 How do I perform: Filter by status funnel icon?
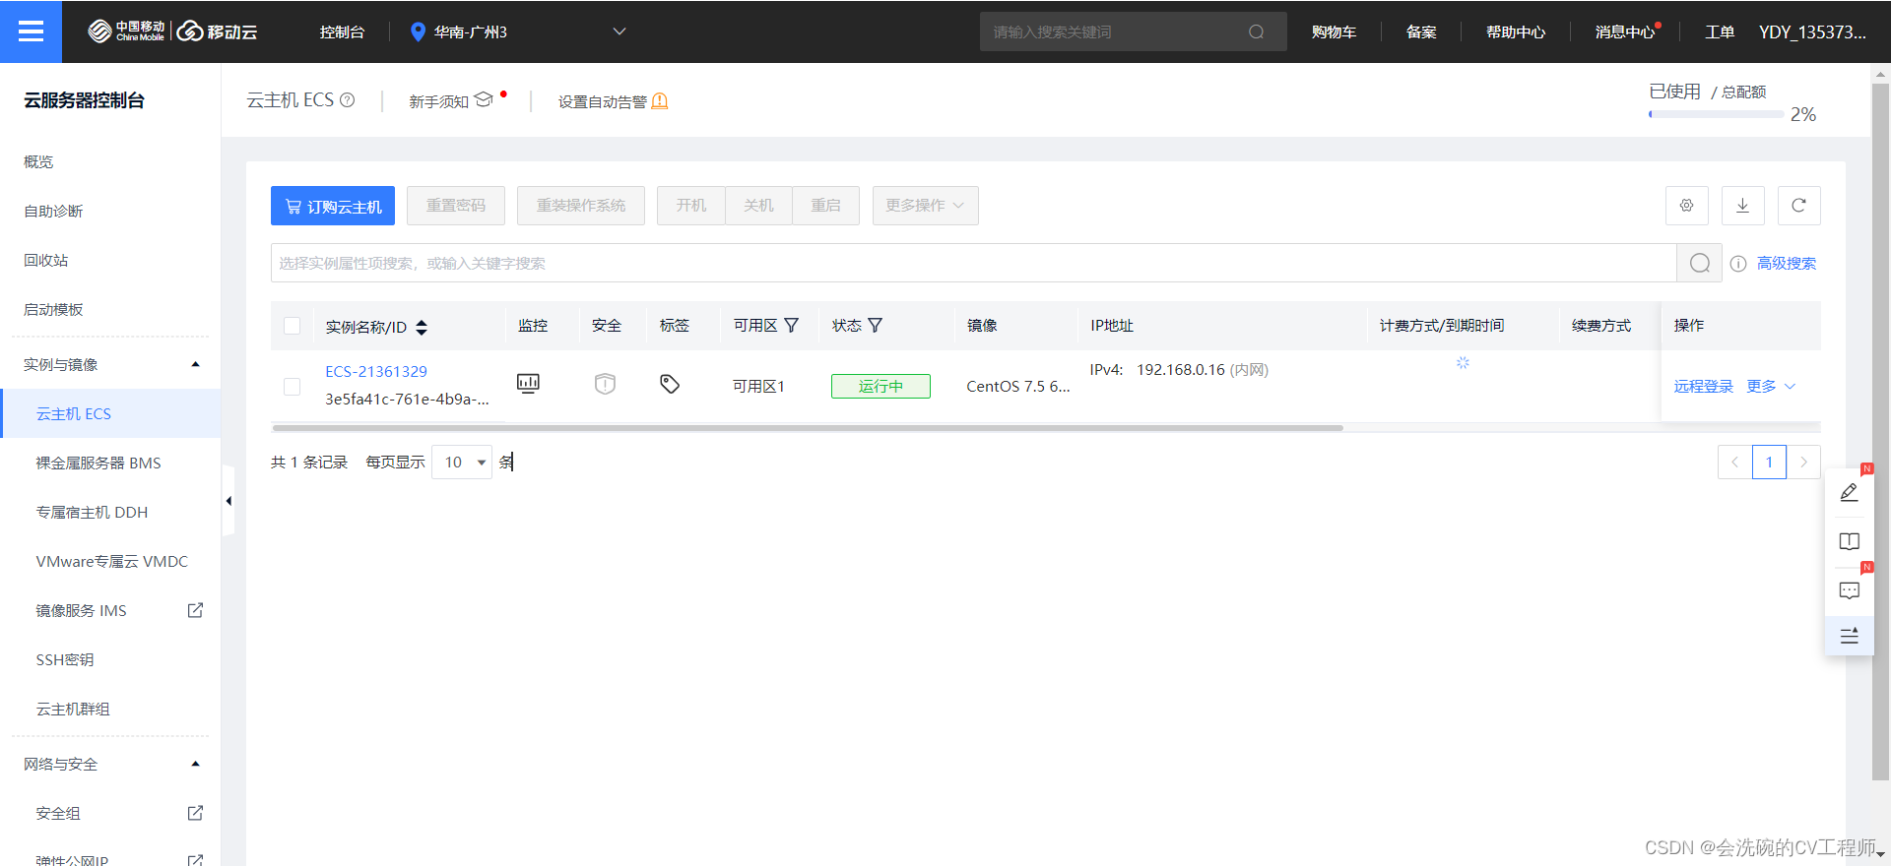(x=875, y=326)
